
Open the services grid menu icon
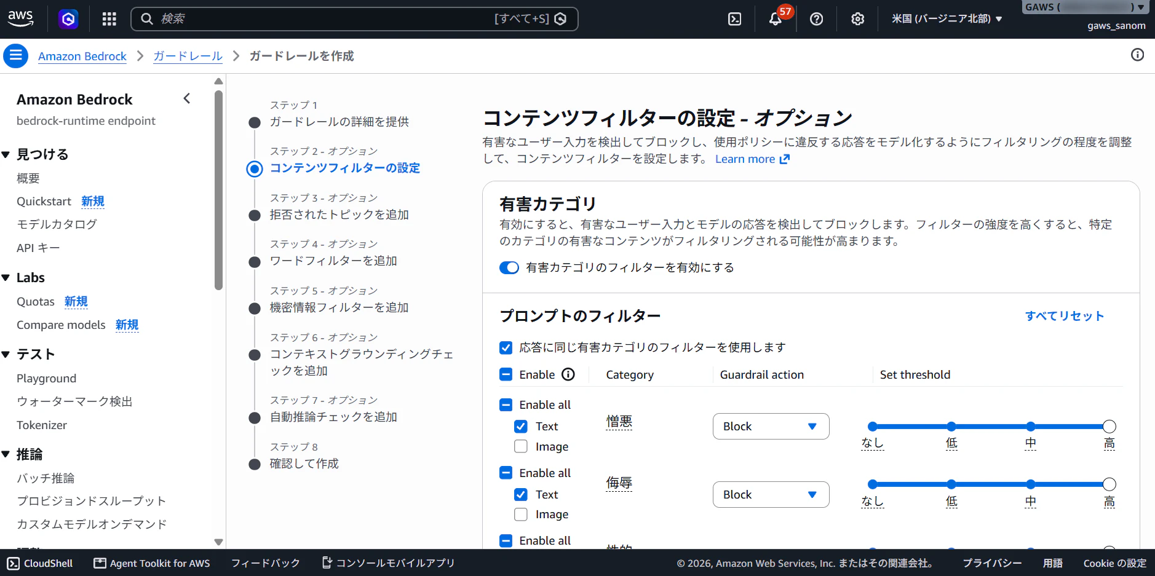109,19
